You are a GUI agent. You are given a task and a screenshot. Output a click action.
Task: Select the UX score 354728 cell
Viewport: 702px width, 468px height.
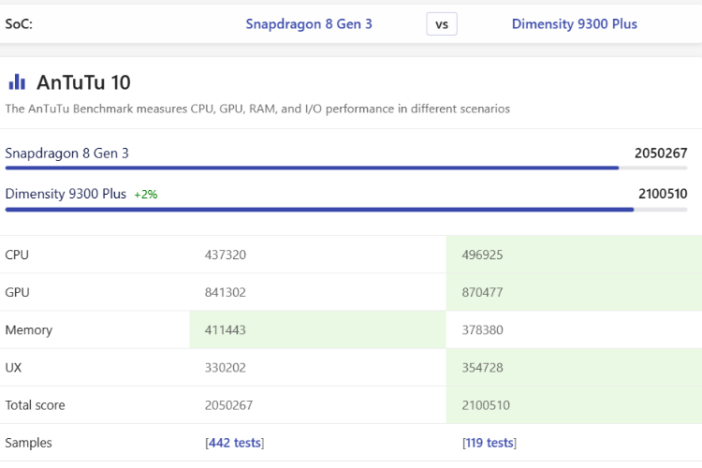coord(574,367)
